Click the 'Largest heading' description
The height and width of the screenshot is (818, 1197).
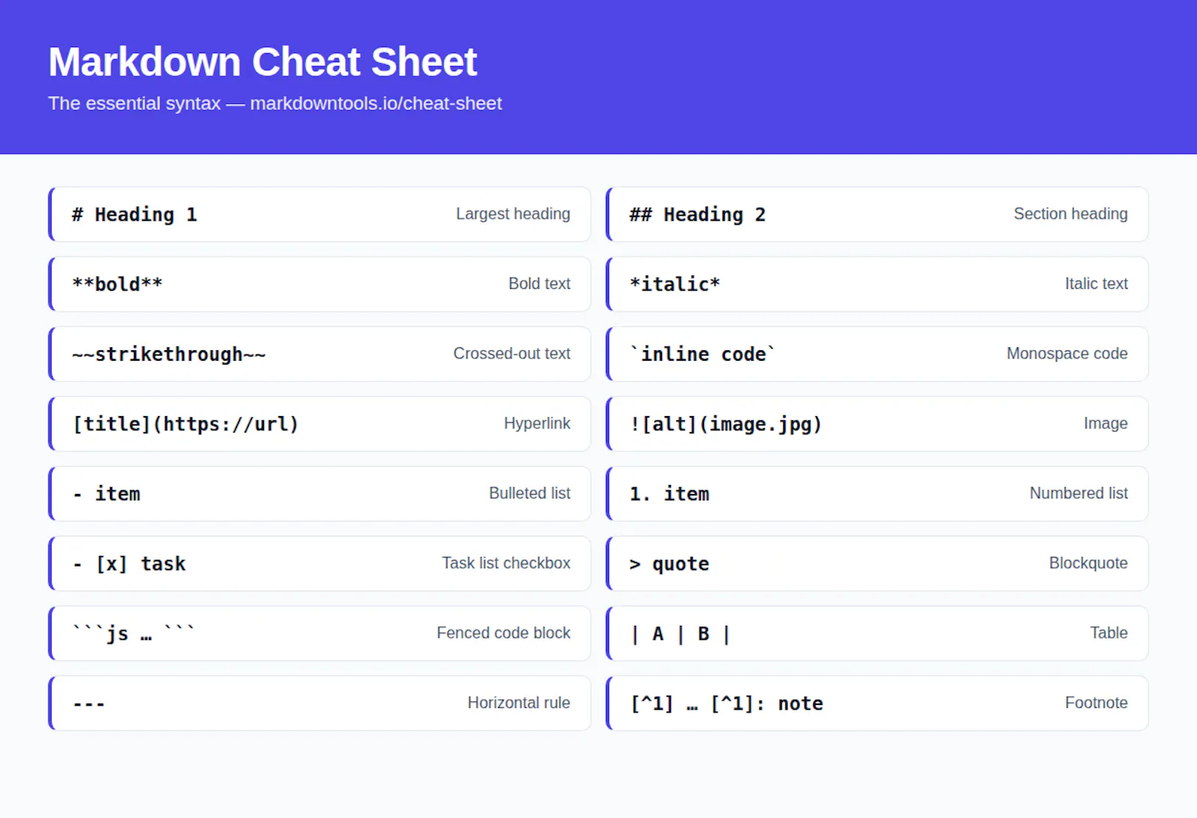[x=513, y=214]
